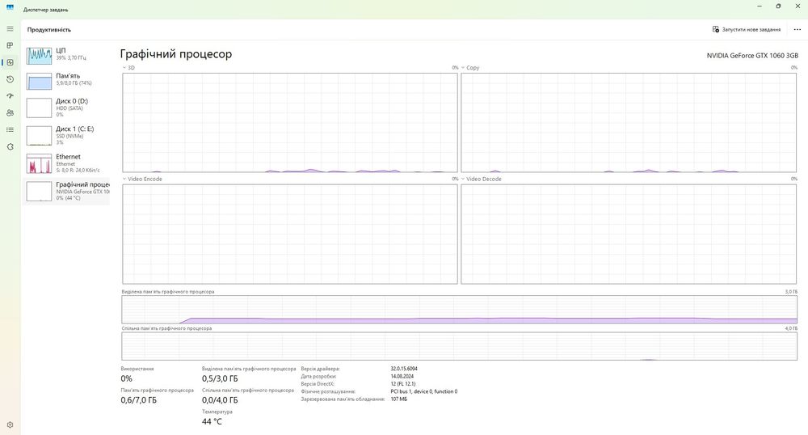Click the 44 °C temperature value

tap(212, 421)
